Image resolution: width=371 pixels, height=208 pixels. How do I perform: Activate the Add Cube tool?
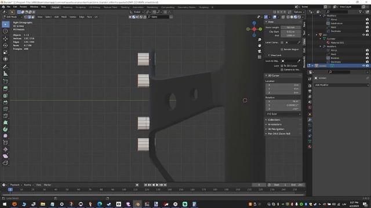click(5, 81)
